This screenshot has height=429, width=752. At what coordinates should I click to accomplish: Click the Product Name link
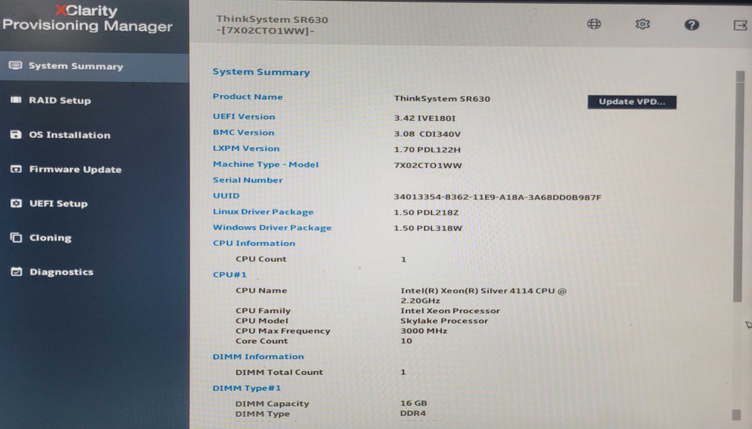(247, 97)
